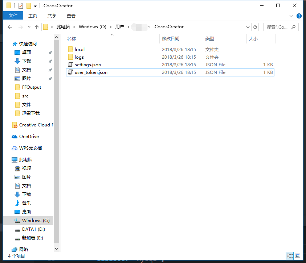Image resolution: width=306 pixels, height=263 pixels.
Task: Select DATA1 (D:) drive
Action: click(33, 229)
